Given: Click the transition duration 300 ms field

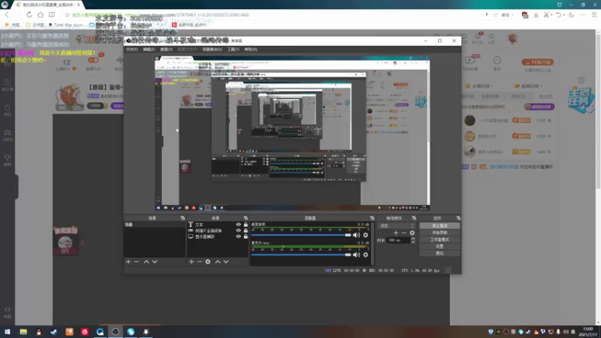Looking at the screenshot, I should pos(398,240).
